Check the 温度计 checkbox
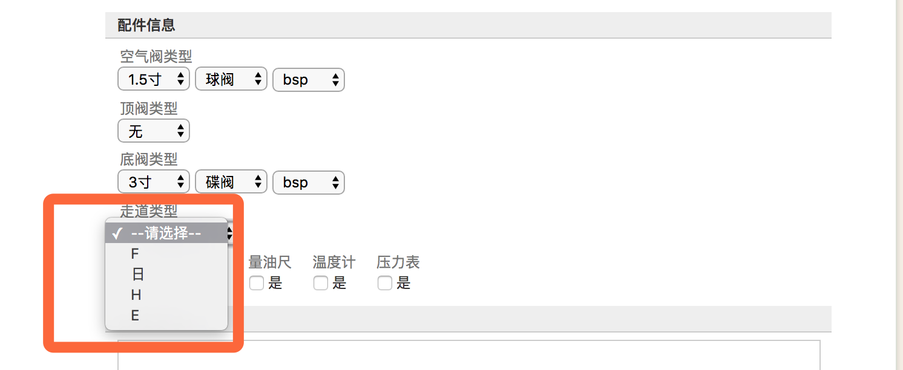Viewport: 903px width, 370px height. tap(321, 283)
